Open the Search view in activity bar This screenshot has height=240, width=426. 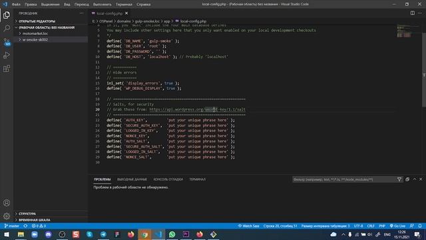[x=7, y=28]
